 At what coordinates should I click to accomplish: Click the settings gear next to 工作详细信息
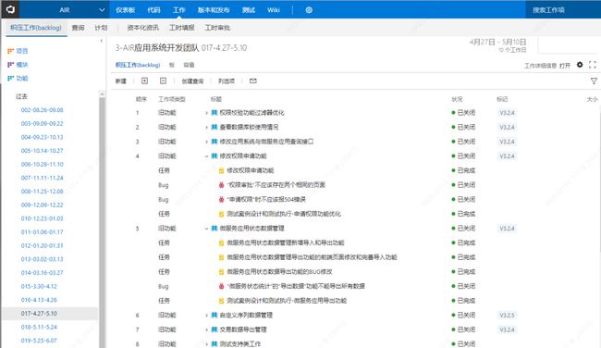point(580,65)
